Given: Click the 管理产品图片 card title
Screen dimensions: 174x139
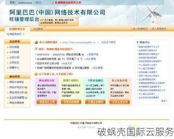Looking at the screenshot, I should click(71, 80).
